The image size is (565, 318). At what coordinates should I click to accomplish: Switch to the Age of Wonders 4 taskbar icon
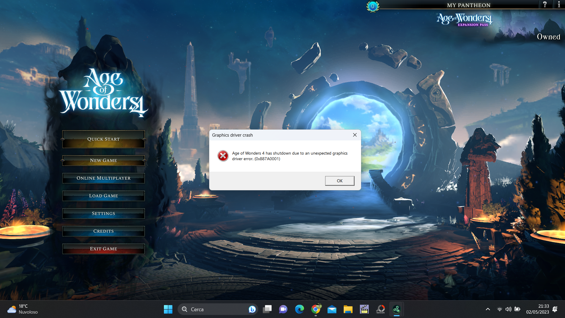point(397,309)
